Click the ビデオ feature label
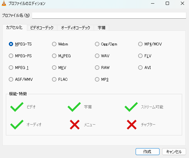 point(31,107)
